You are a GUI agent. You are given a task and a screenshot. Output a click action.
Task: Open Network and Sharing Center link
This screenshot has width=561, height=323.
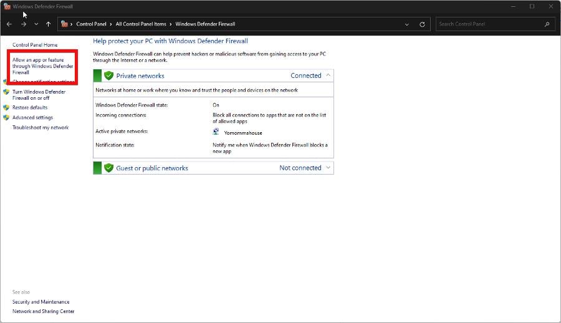pos(43,311)
